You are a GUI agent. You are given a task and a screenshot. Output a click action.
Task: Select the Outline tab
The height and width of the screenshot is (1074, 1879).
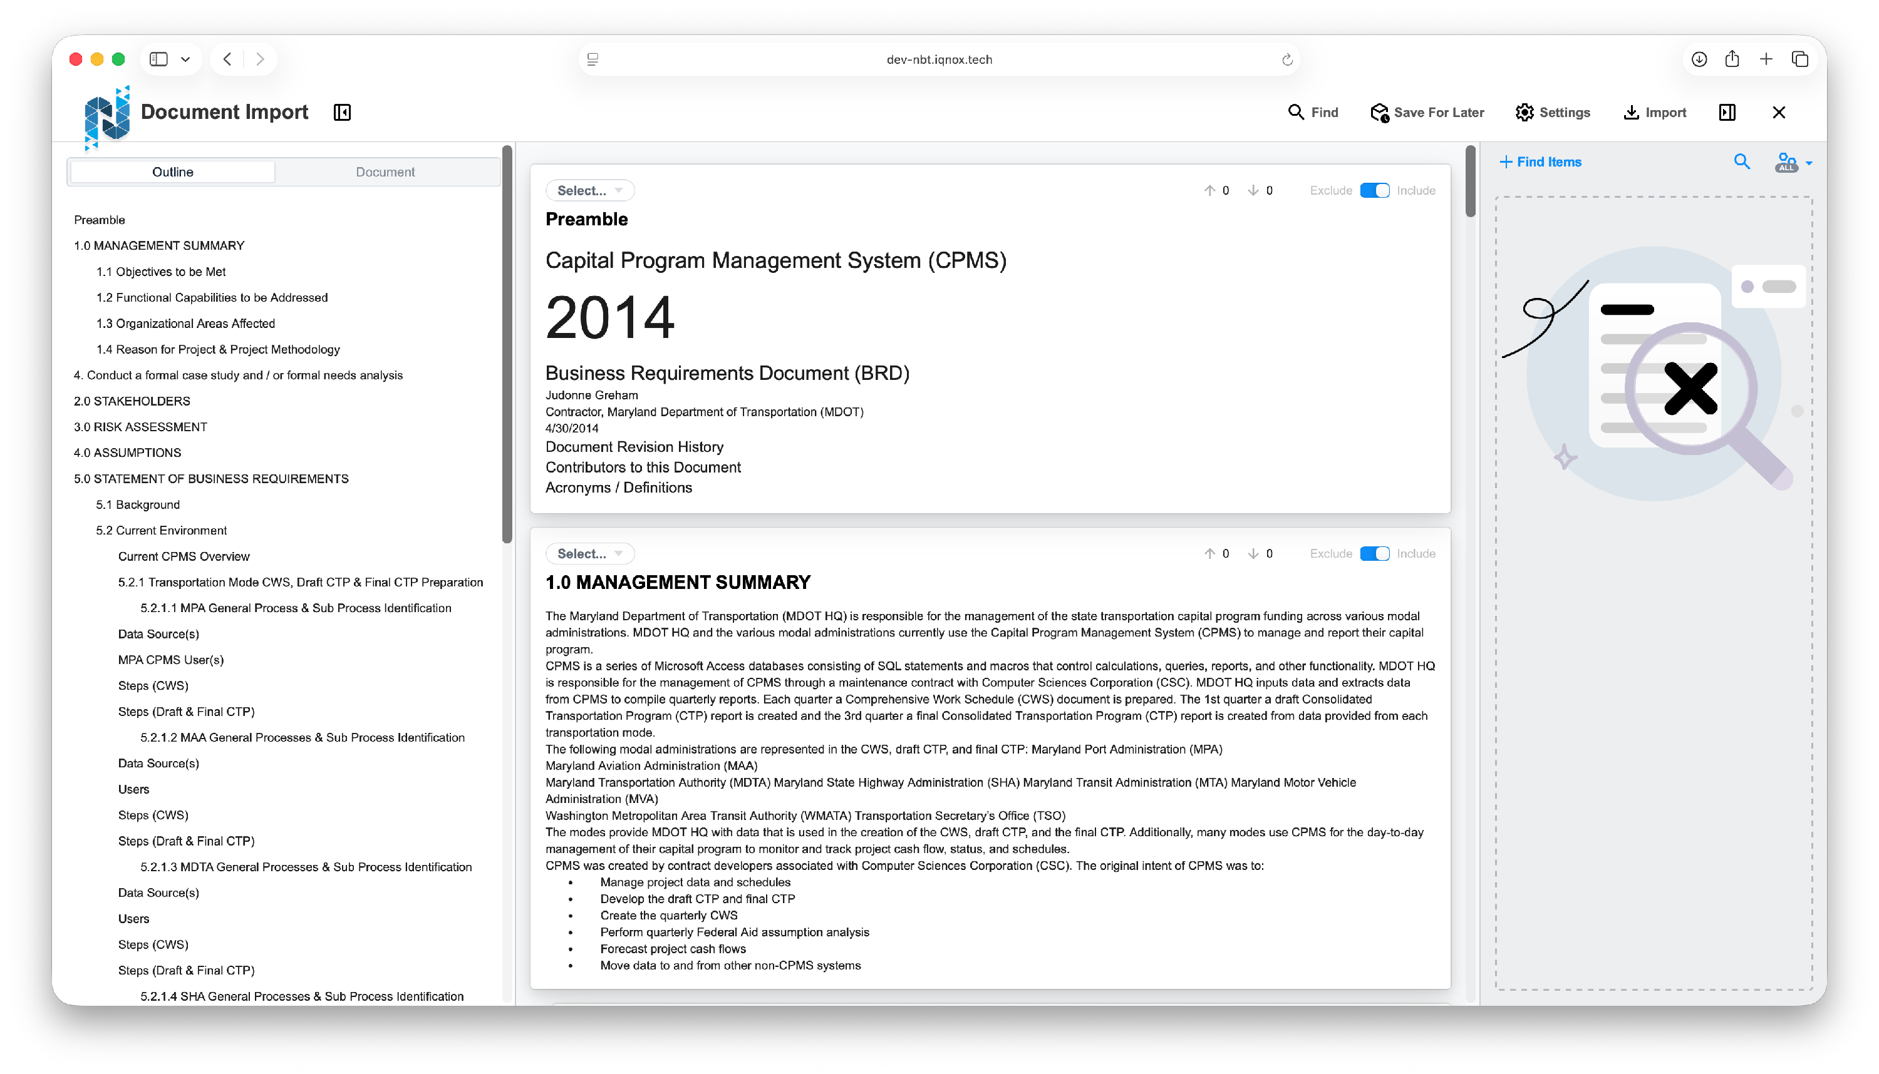(173, 172)
